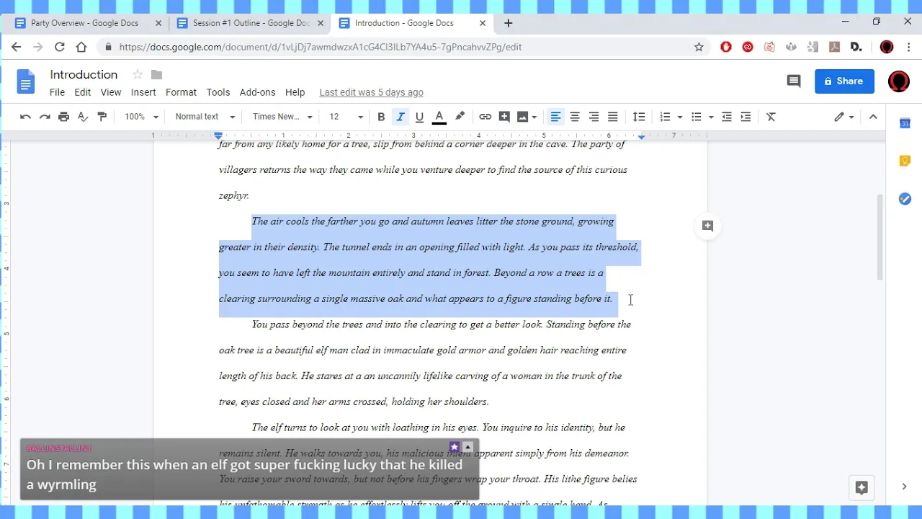Open the Tasks side panel icon

click(905, 199)
